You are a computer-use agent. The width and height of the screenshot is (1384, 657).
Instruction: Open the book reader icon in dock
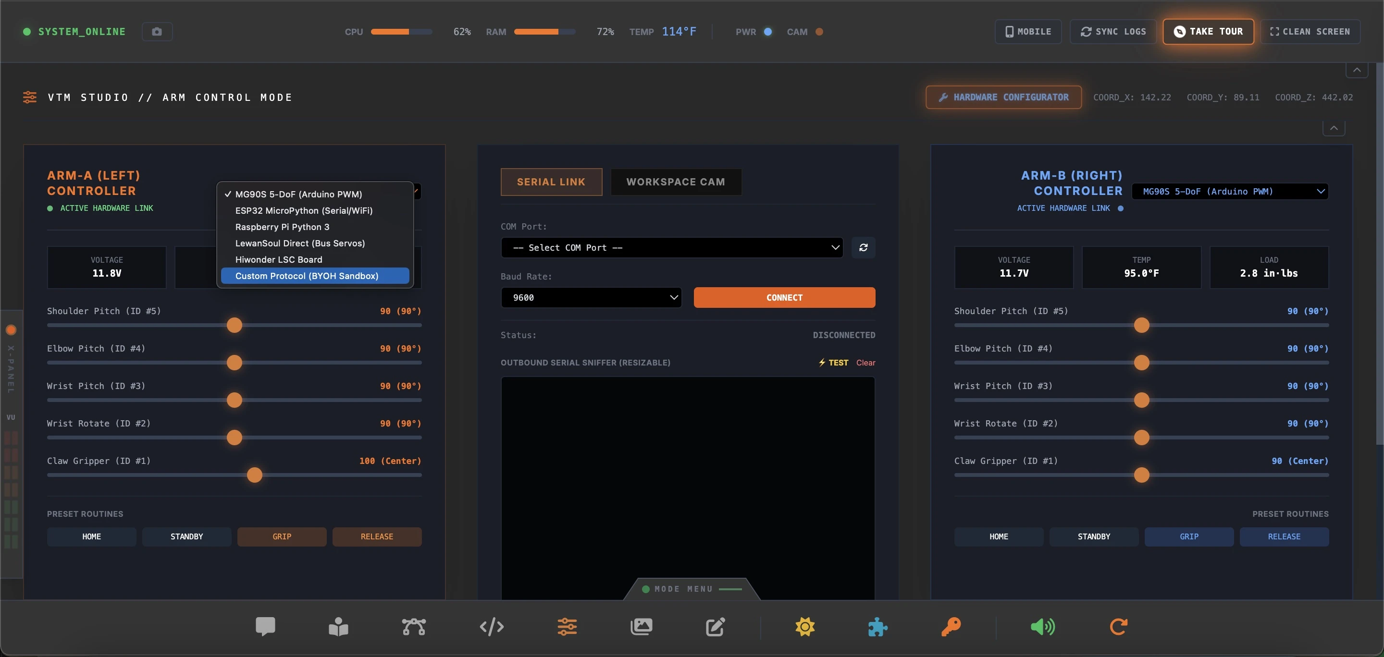(338, 626)
